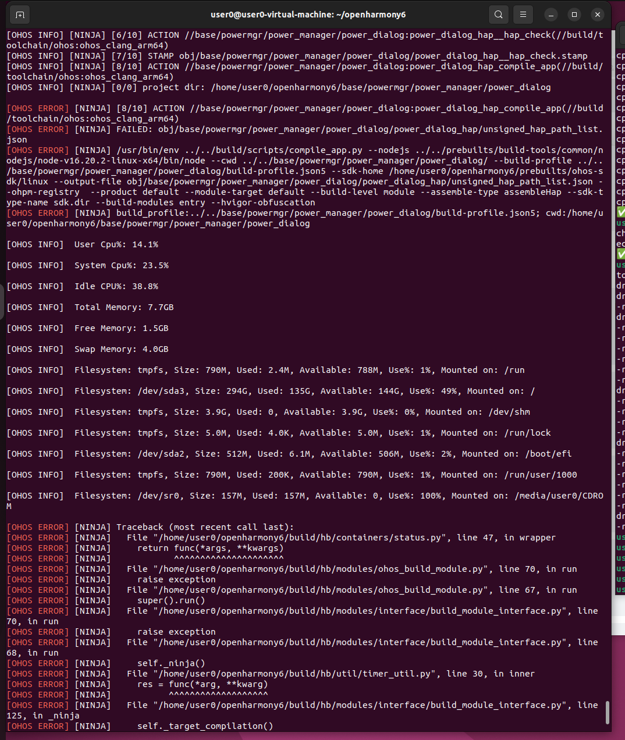Click the terminal title user0@user0-virtual-machine
Viewport: 625px width, 740px height.
coord(308,15)
